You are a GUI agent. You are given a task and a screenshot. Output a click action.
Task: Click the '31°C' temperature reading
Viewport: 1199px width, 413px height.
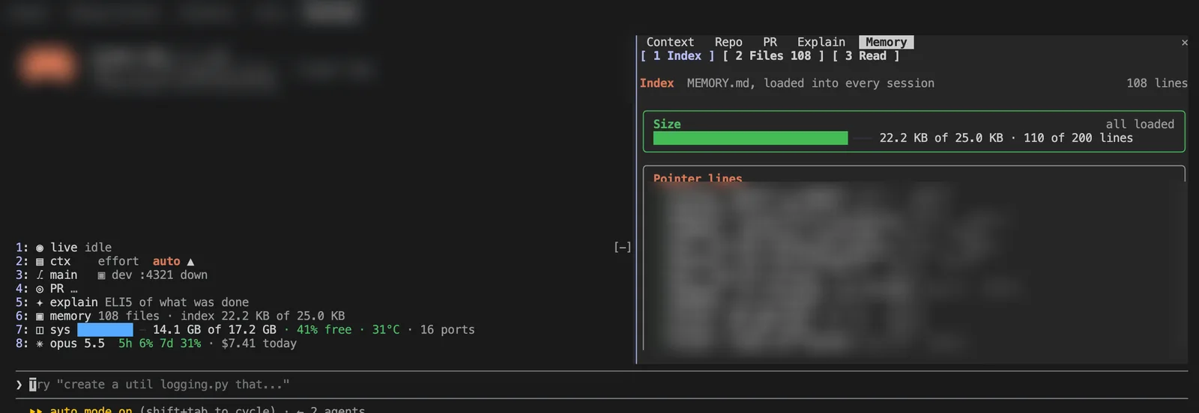[386, 330]
